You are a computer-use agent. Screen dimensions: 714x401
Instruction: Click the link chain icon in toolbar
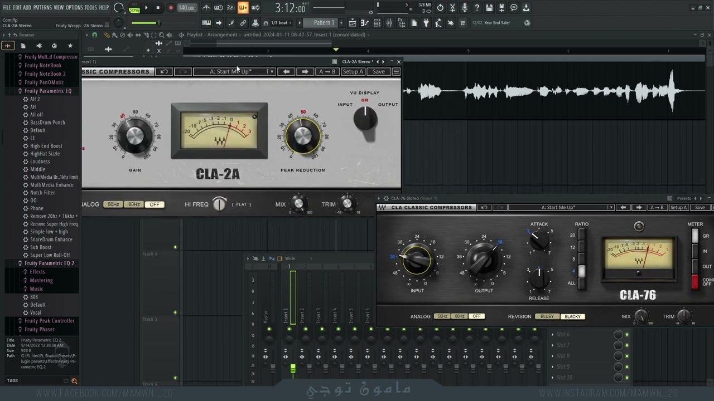243,23
